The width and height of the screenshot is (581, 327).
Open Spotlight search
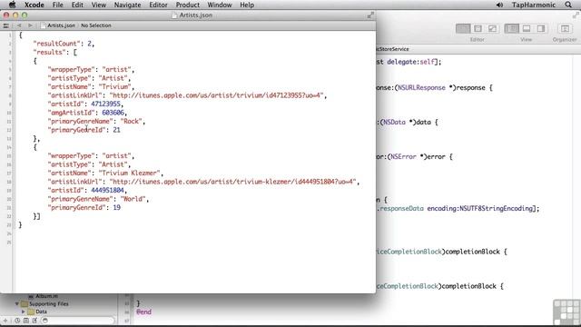(568, 5)
